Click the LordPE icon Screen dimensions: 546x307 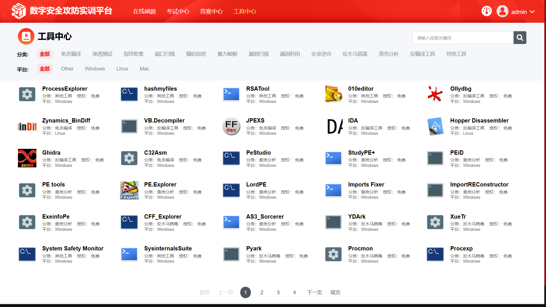click(x=231, y=190)
